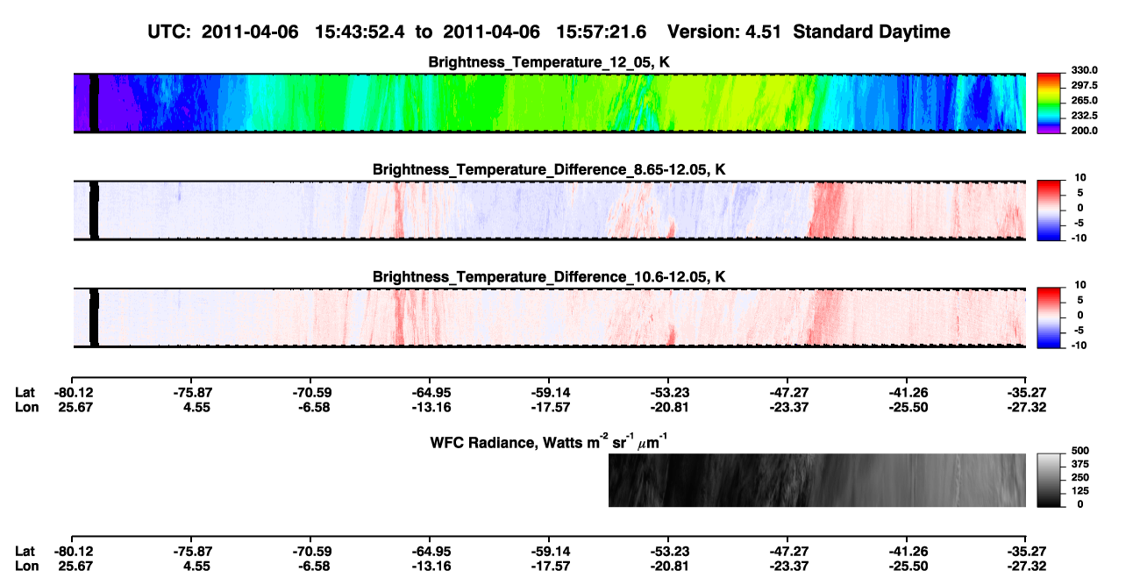Click the 10.6-12.05 difference blue-red colorbar

click(1051, 316)
